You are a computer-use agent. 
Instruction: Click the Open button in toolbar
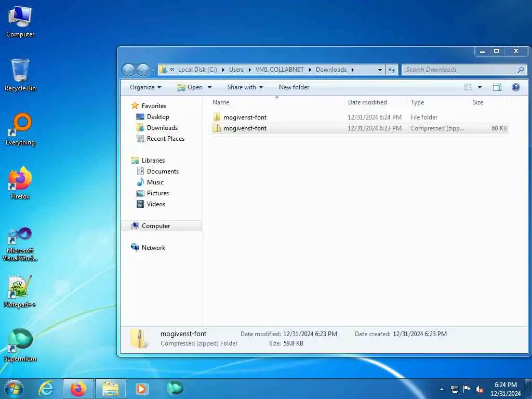(x=190, y=87)
